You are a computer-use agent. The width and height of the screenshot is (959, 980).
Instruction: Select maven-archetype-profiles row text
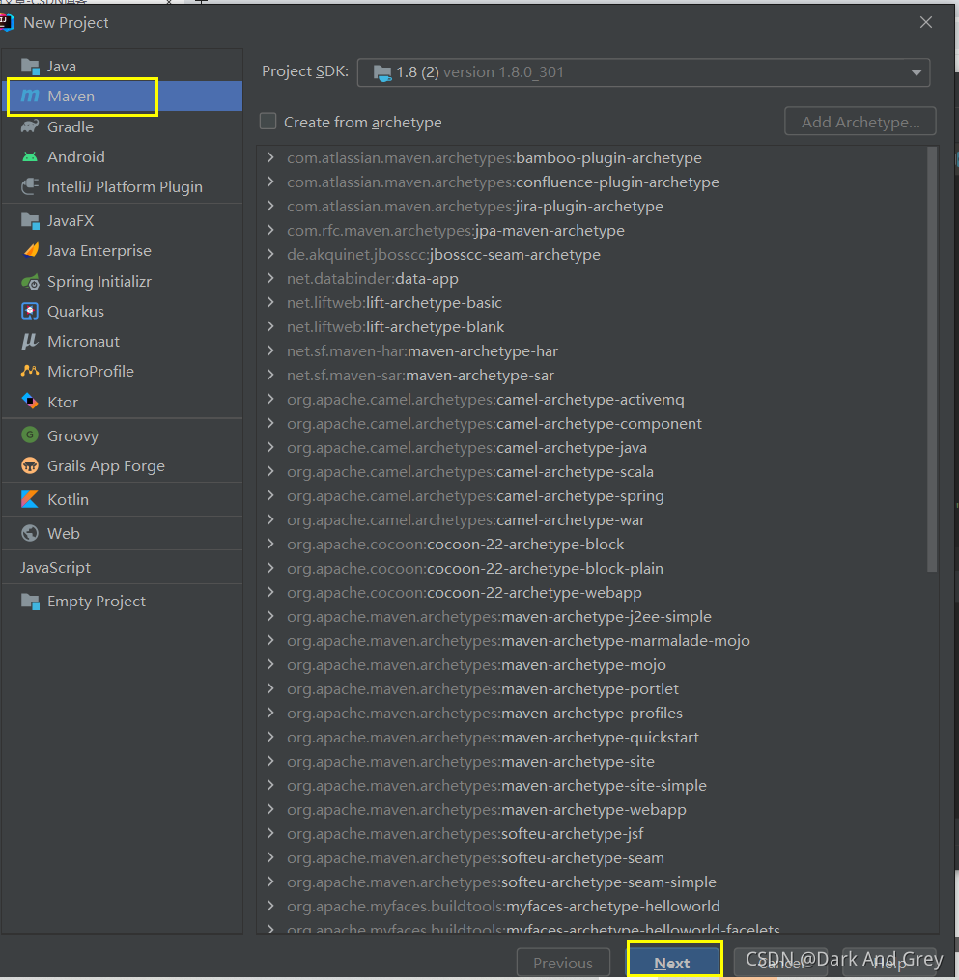click(x=485, y=714)
